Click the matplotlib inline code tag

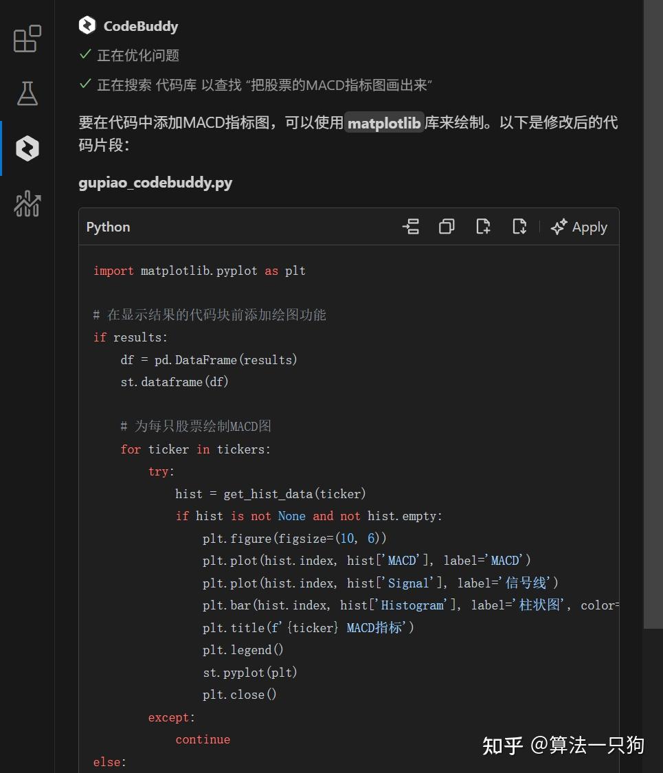(384, 123)
